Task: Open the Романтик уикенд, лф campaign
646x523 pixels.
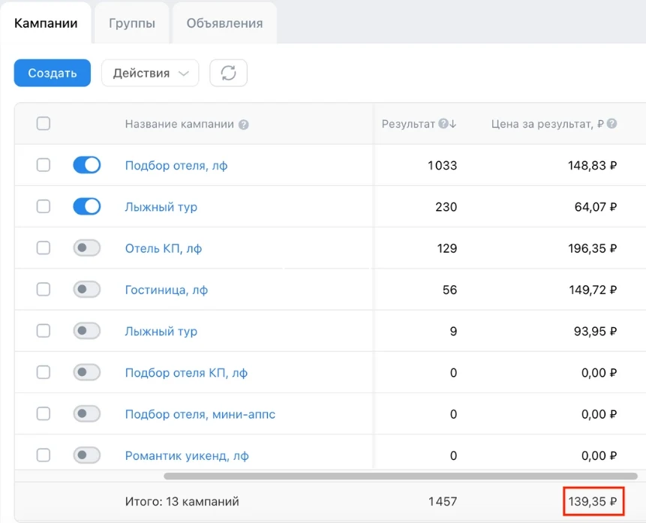Action: [x=187, y=455]
